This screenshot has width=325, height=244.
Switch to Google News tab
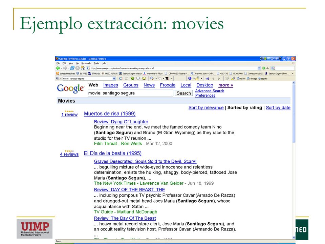[x=149, y=85]
